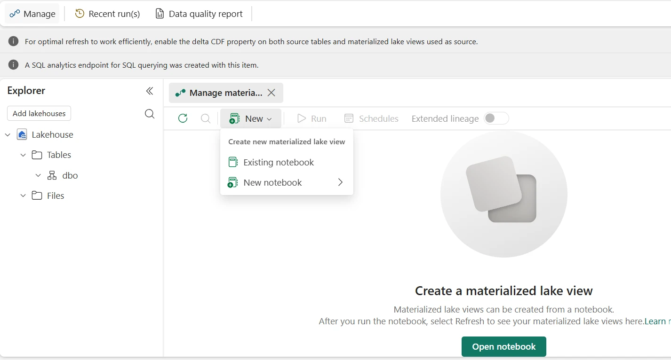The height and width of the screenshot is (360, 671).
Task: Toggle Extended lineage switch
Action: tap(496, 118)
